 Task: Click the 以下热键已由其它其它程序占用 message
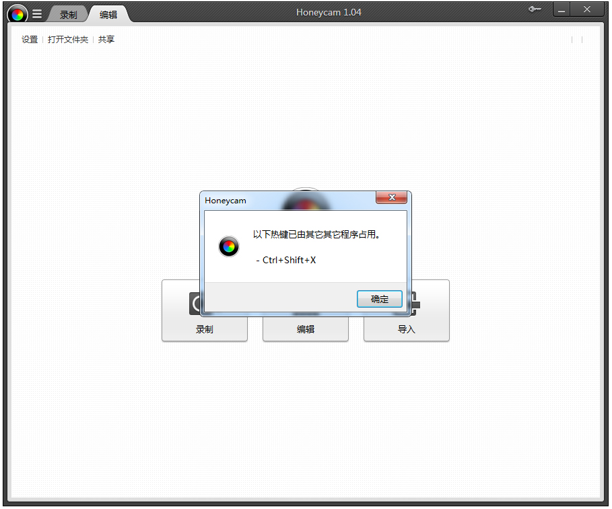pos(316,234)
